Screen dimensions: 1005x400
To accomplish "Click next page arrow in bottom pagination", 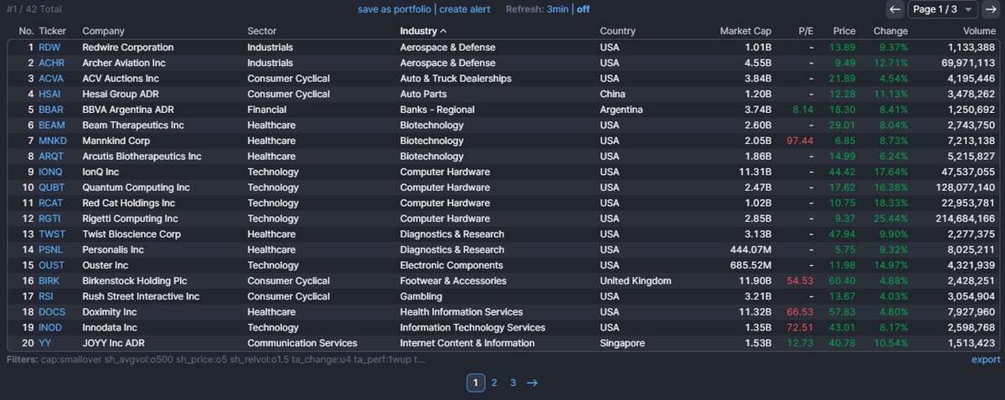I will (532, 383).
